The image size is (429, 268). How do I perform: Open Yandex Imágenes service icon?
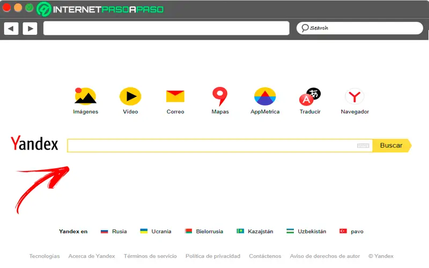click(85, 96)
